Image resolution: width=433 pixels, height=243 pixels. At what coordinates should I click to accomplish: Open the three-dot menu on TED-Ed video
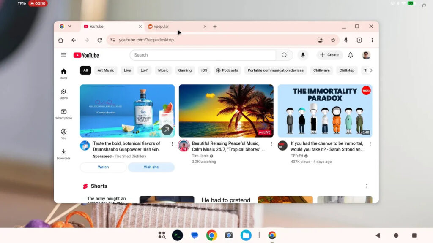(x=370, y=144)
